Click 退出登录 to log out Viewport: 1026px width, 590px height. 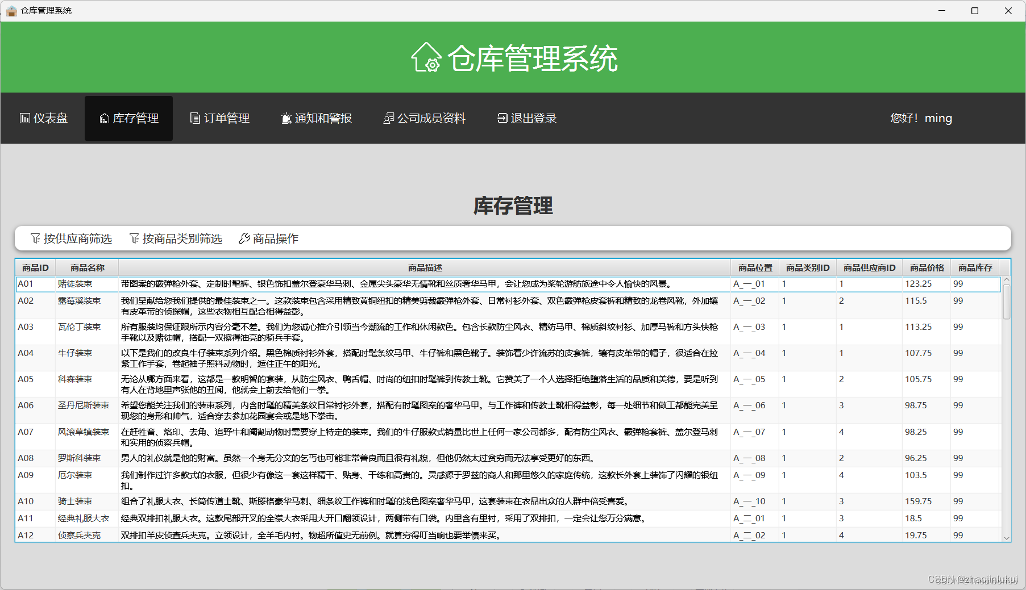point(525,118)
